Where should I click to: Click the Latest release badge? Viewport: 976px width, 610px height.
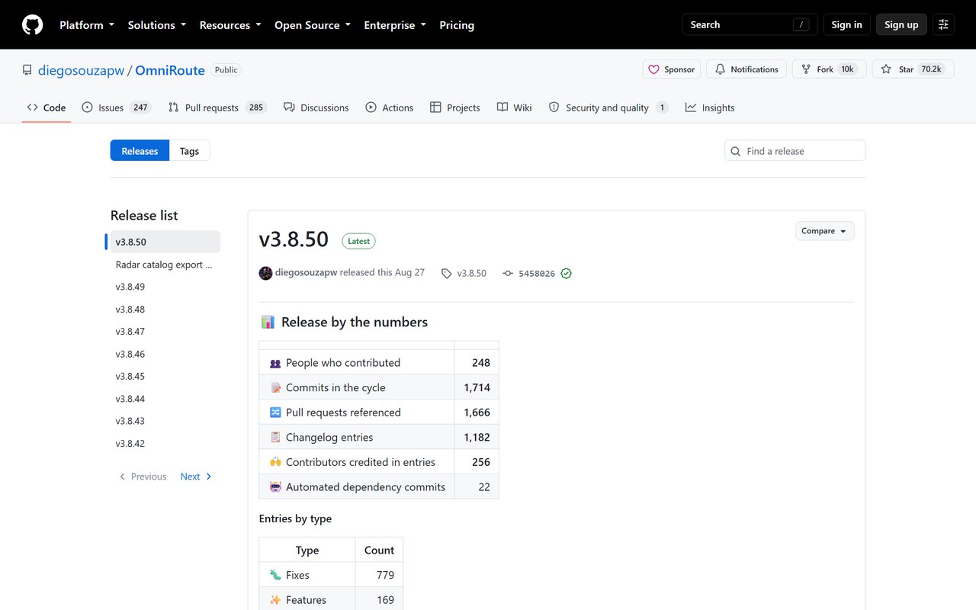(x=358, y=241)
